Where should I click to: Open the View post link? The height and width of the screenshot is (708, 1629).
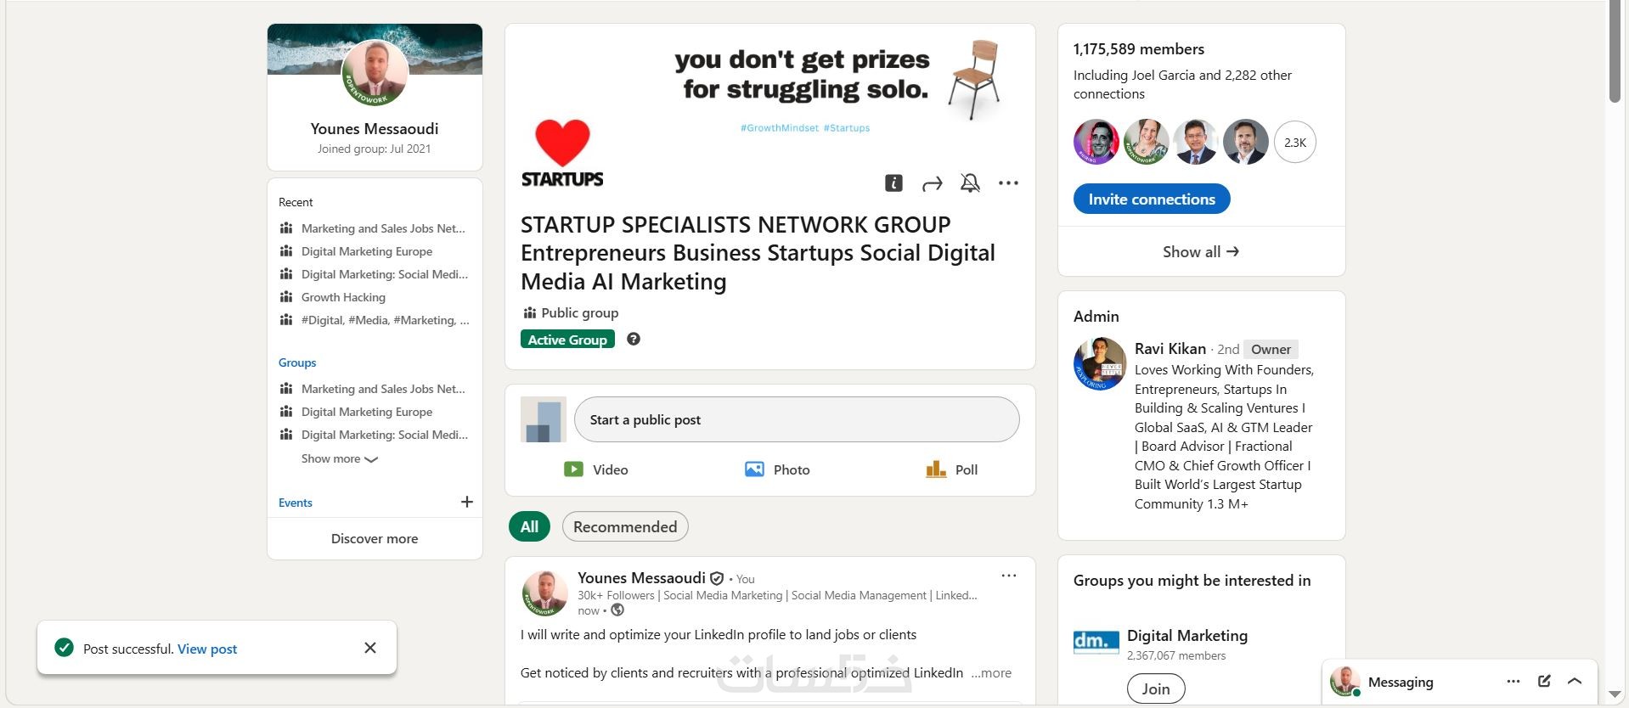point(207,649)
